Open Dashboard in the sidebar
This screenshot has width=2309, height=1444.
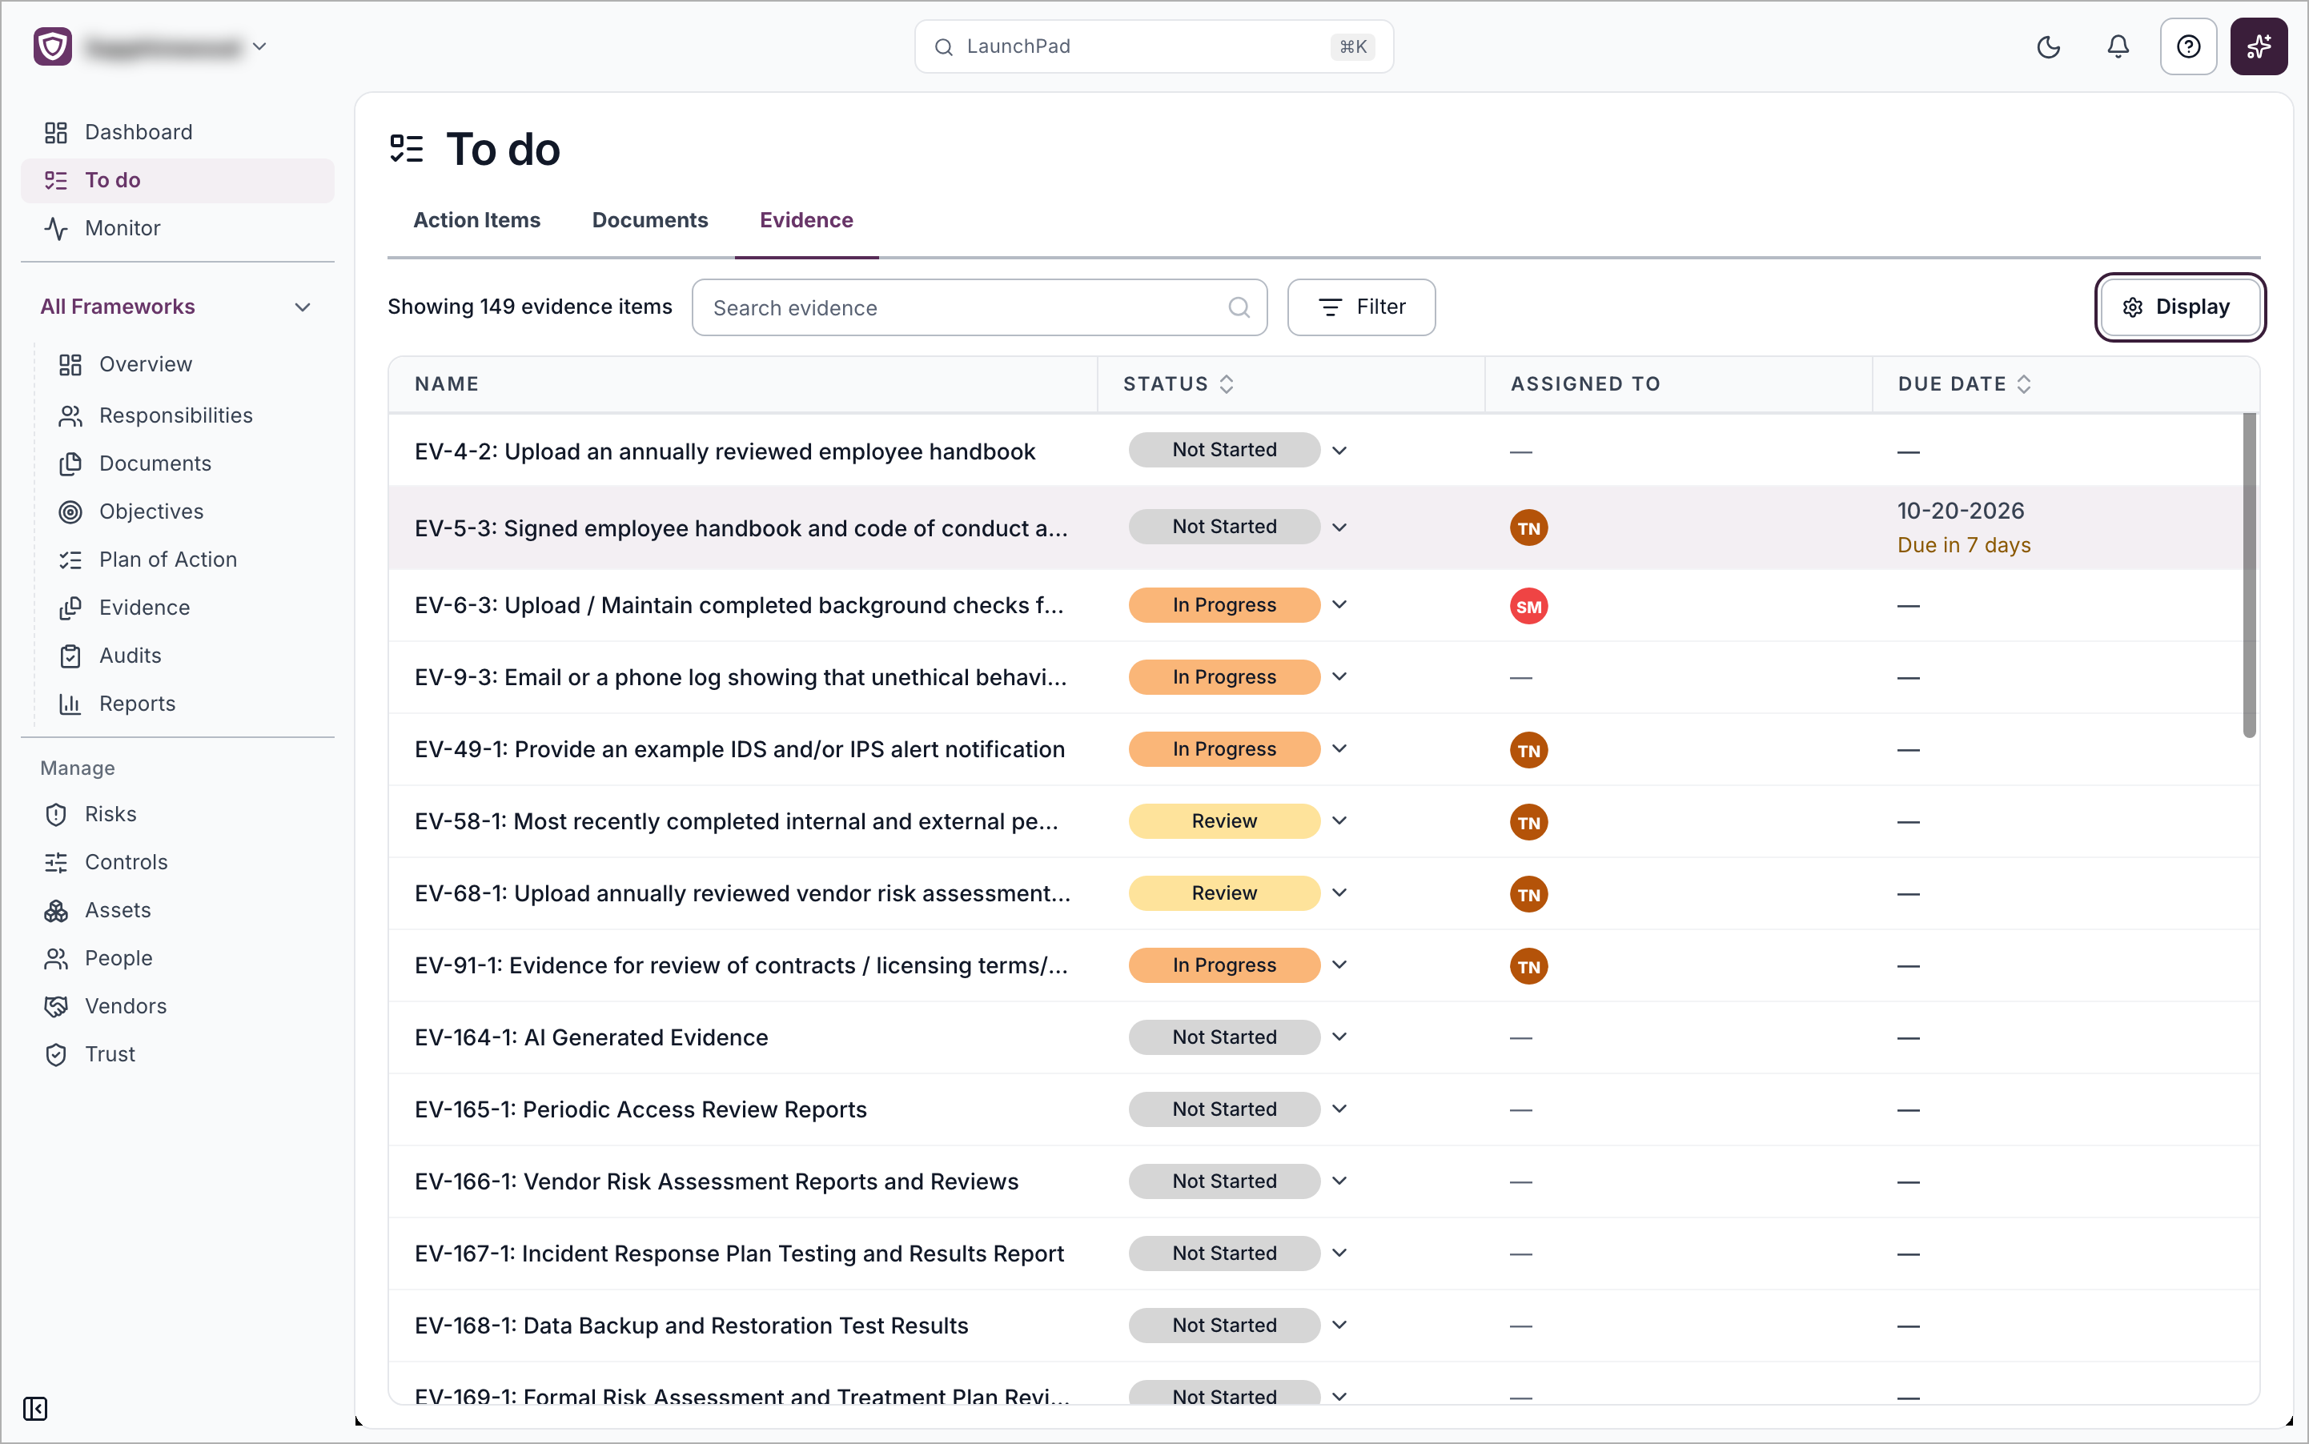pos(178,132)
